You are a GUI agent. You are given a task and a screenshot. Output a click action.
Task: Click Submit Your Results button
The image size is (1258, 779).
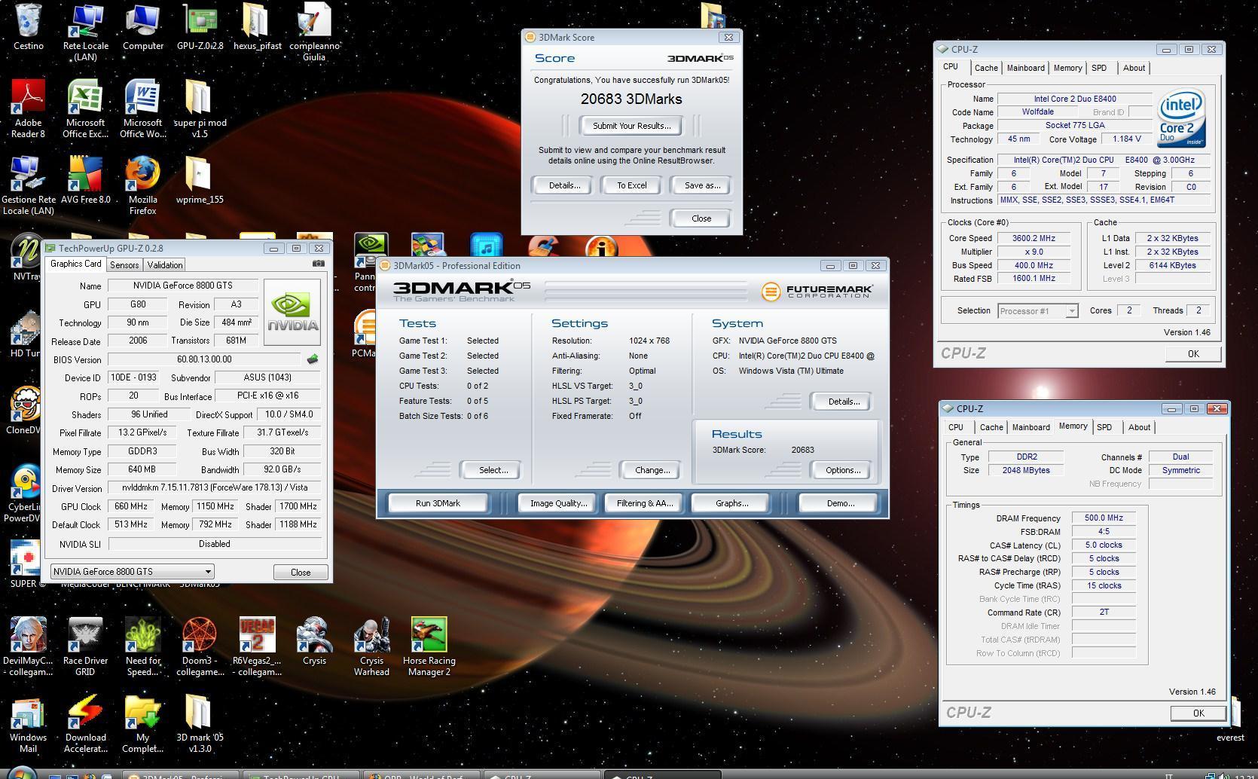point(631,126)
